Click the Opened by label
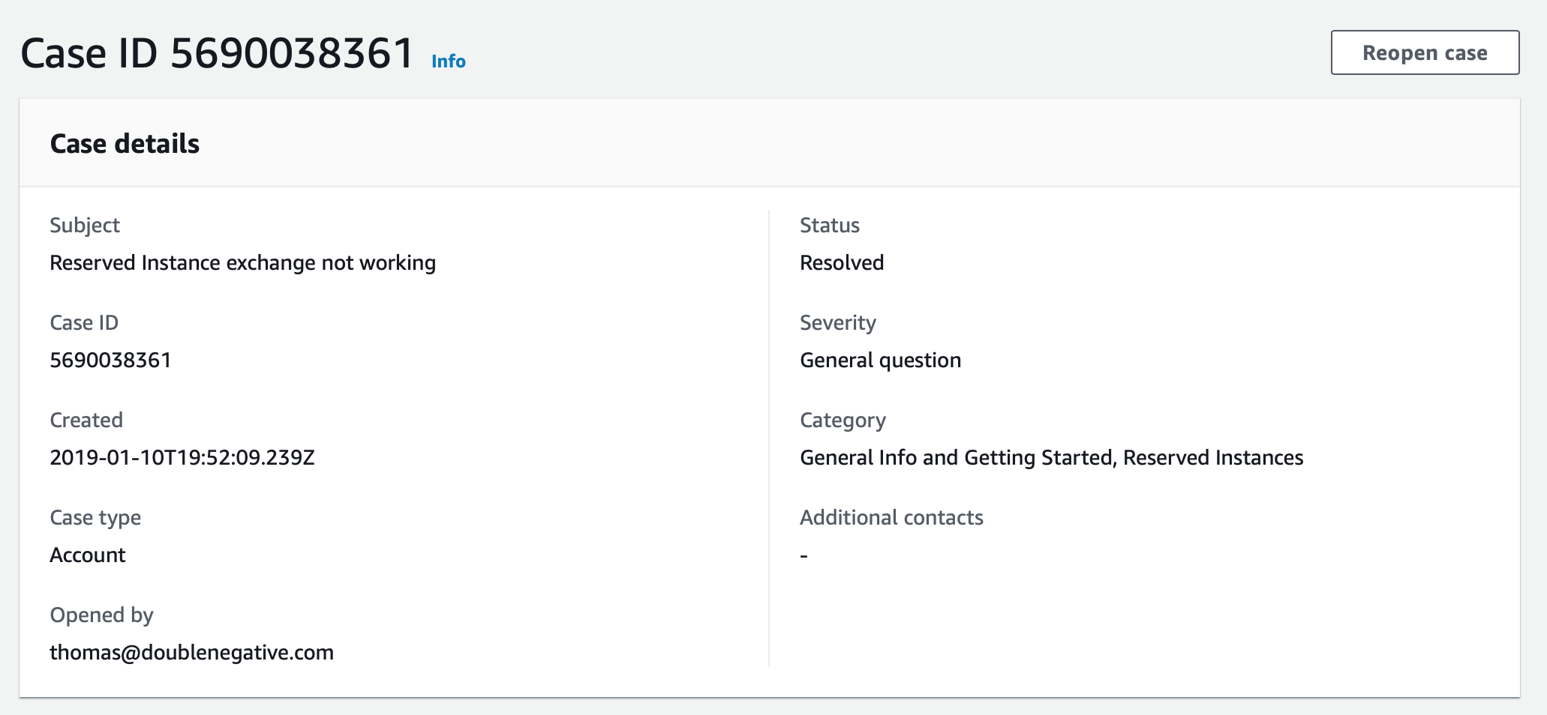1547x715 pixels. 101,615
